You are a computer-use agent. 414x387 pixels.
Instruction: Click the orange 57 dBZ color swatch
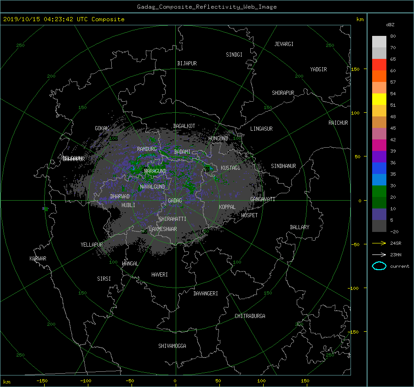(x=379, y=76)
